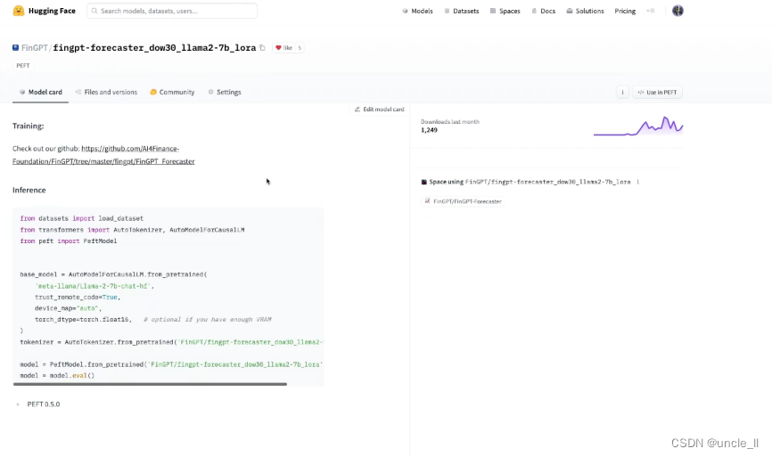Click the Inference heading
Image resolution: width=772 pixels, height=457 pixels.
29,190
